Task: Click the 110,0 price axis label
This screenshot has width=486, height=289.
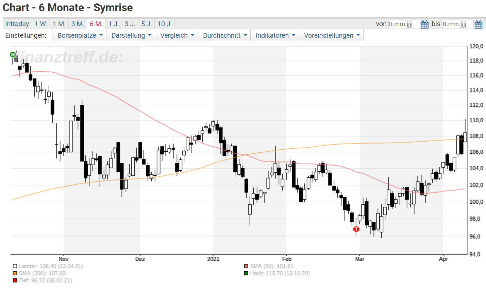Action: coord(476,120)
